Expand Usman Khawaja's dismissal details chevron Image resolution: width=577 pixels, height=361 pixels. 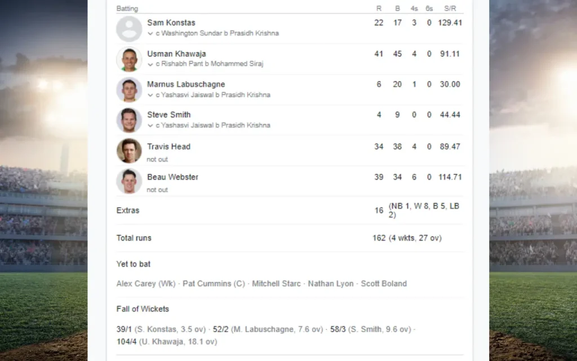(x=149, y=64)
